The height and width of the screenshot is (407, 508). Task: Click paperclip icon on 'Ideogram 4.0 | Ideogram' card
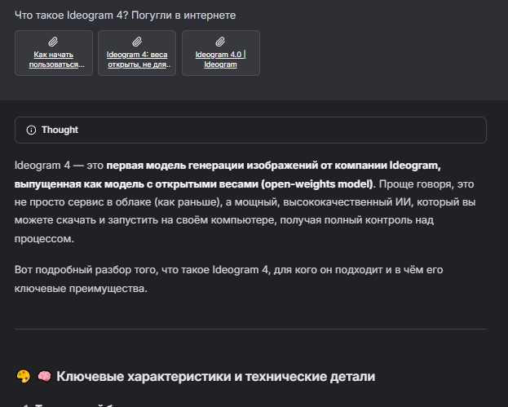(221, 42)
